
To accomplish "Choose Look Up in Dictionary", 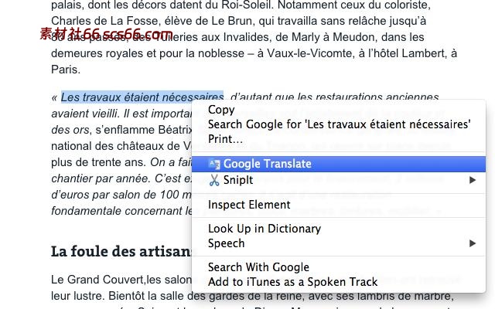I will click(264, 229).
